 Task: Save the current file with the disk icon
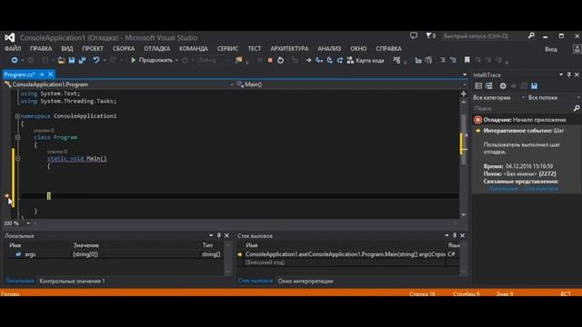pyautogui.click(x=72, y=60)
